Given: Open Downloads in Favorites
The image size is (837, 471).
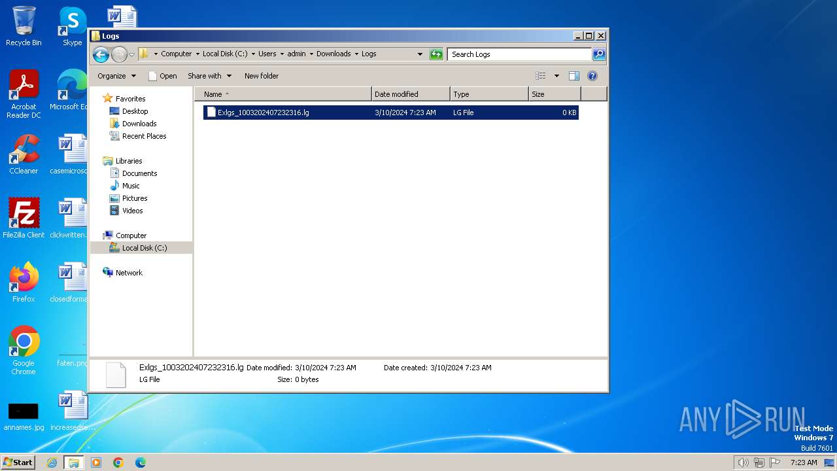Looking at the screenshot, I should point(139,124).
